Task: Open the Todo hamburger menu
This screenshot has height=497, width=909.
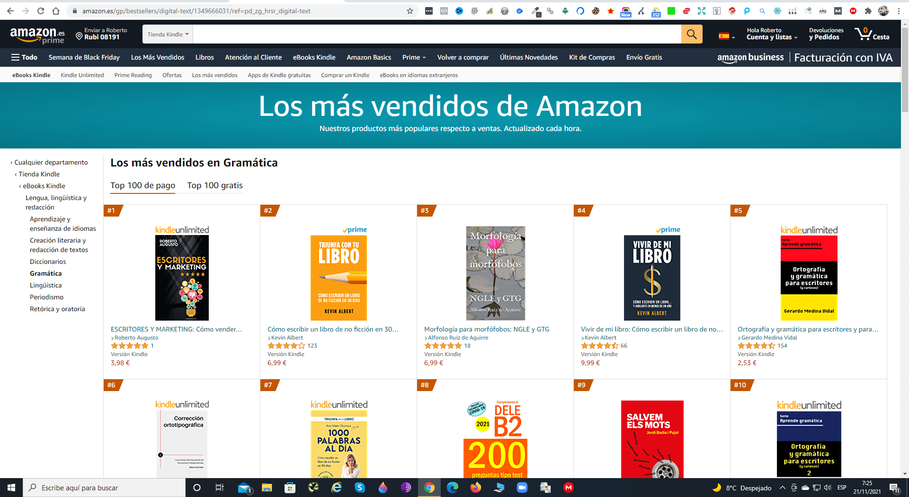Action: 24,57
